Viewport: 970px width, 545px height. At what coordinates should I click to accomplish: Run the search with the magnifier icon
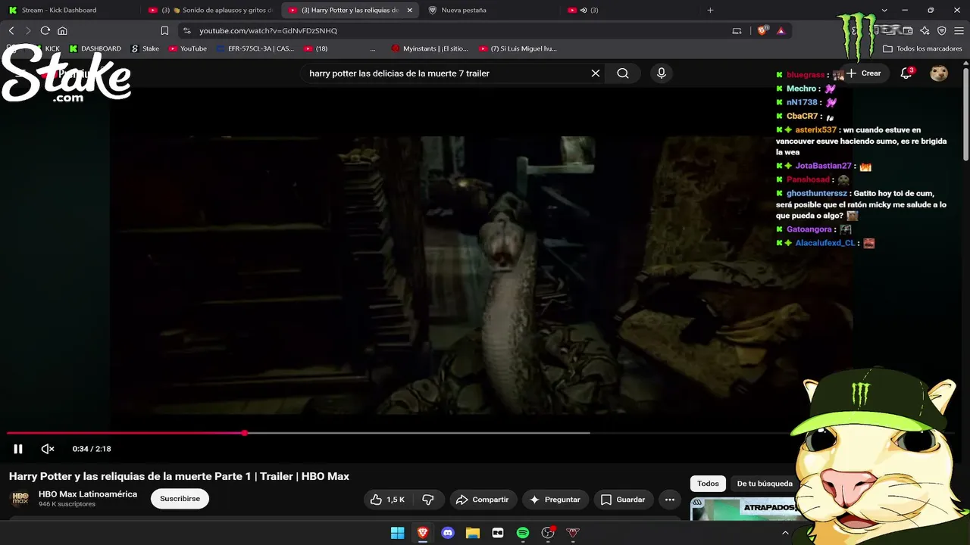tap(623, 73)
